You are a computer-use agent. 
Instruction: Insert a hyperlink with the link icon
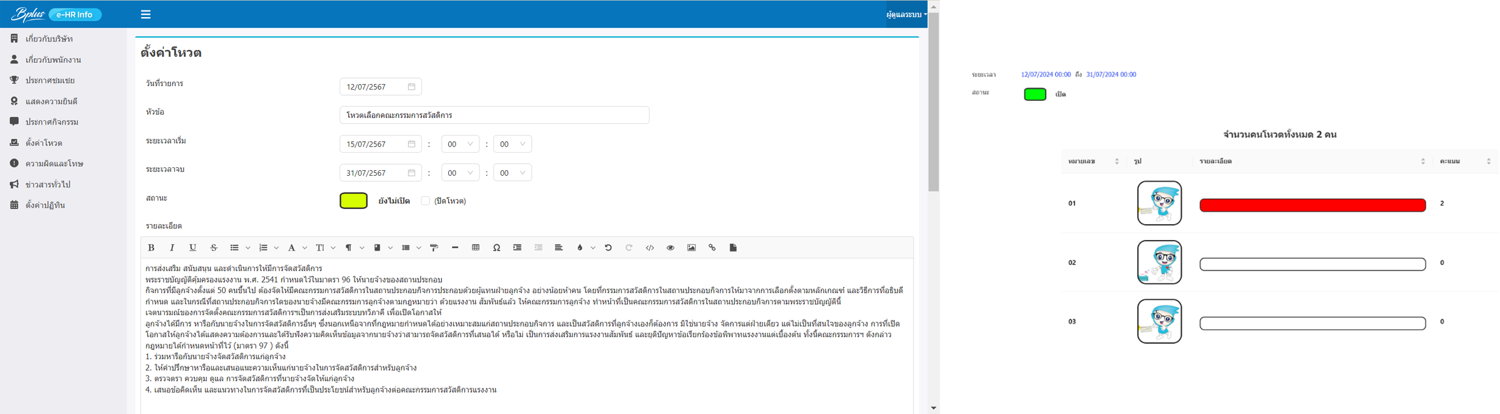tap(712, 247)
